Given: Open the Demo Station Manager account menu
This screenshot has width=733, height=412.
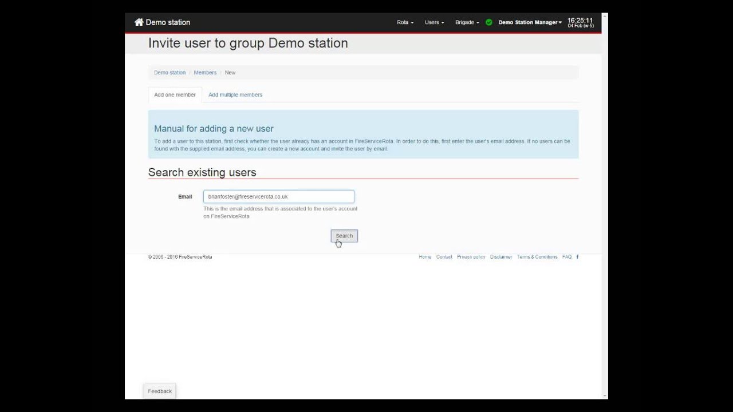Looking at the screenshot, I should [x=530, y=22].
